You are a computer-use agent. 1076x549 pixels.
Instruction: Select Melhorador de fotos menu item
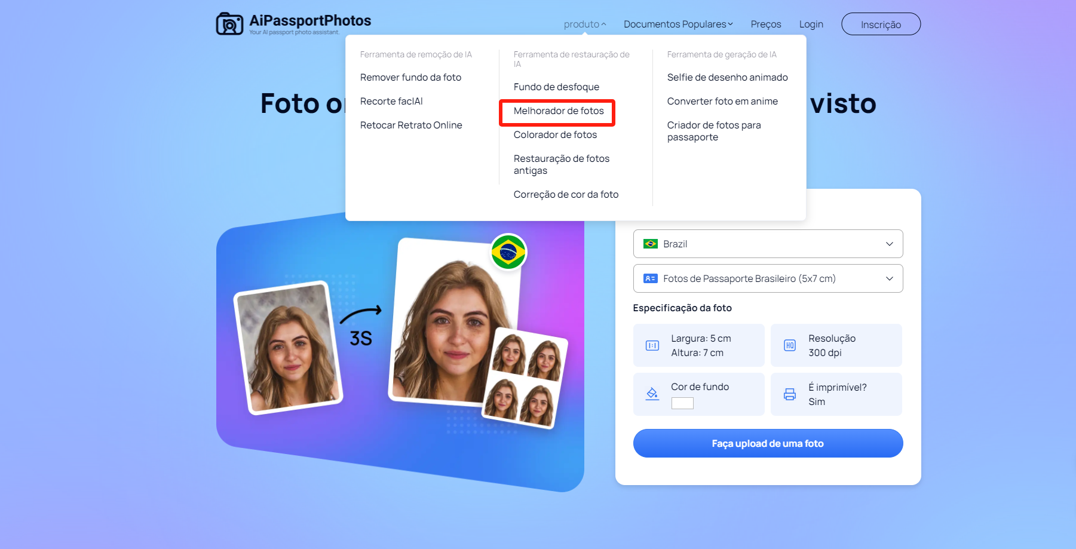tap(559, 111)
